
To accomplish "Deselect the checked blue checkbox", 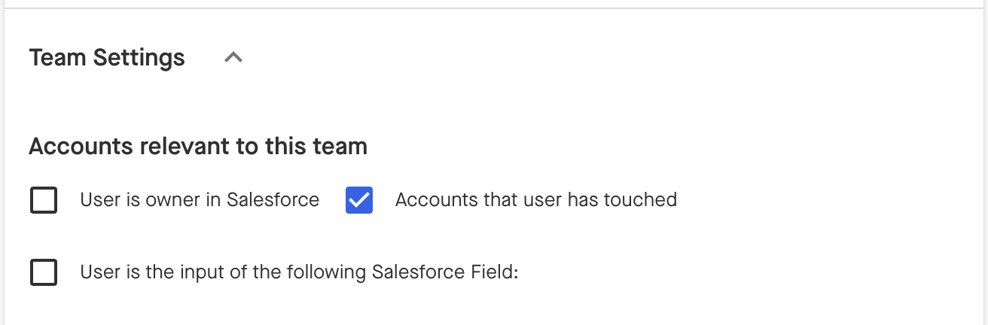I will tap(359, 200).
